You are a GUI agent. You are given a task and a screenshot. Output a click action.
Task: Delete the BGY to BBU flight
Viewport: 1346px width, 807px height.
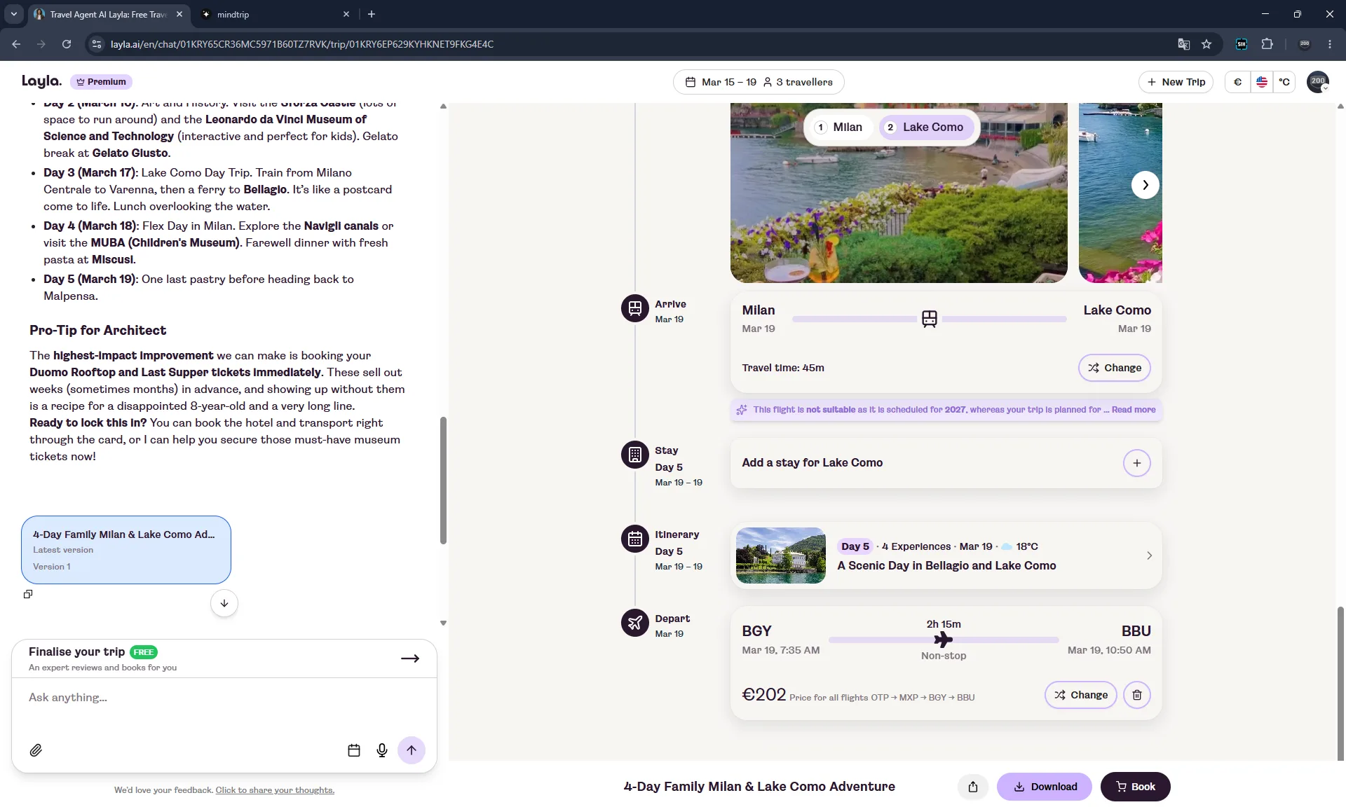click(1137, 695)
